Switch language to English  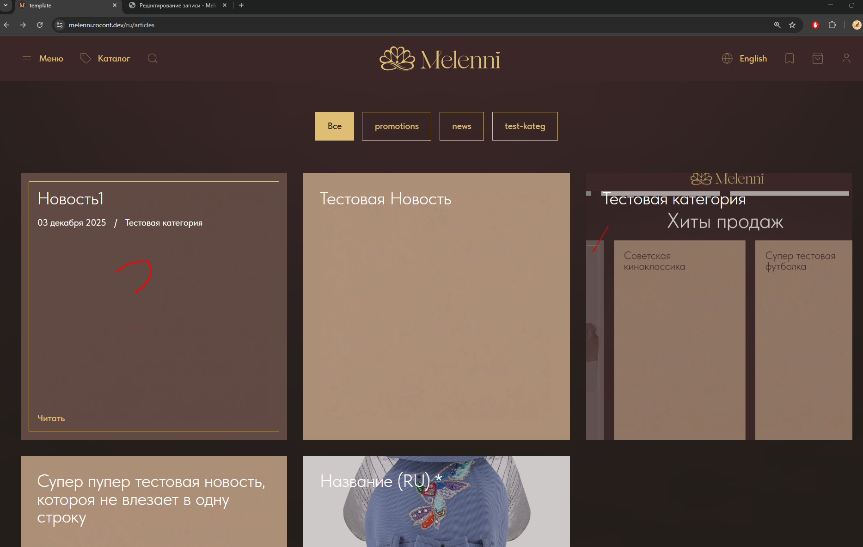753,59
